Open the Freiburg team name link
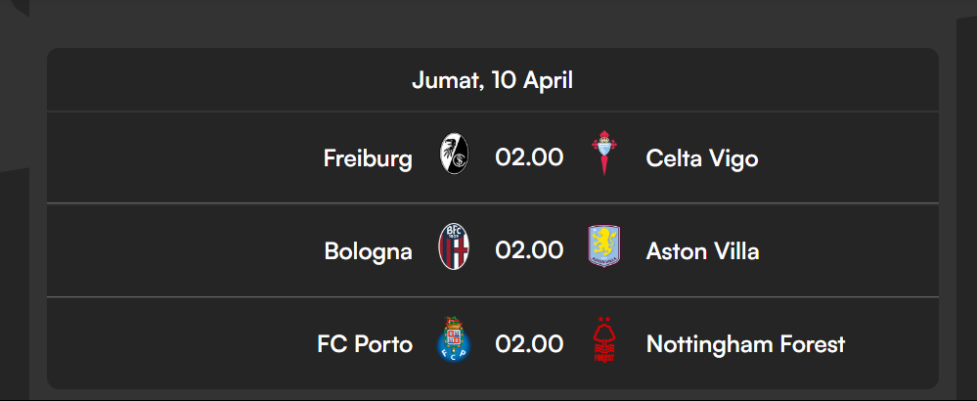Screen dimensions: 977x401 (x=368, y=157)
